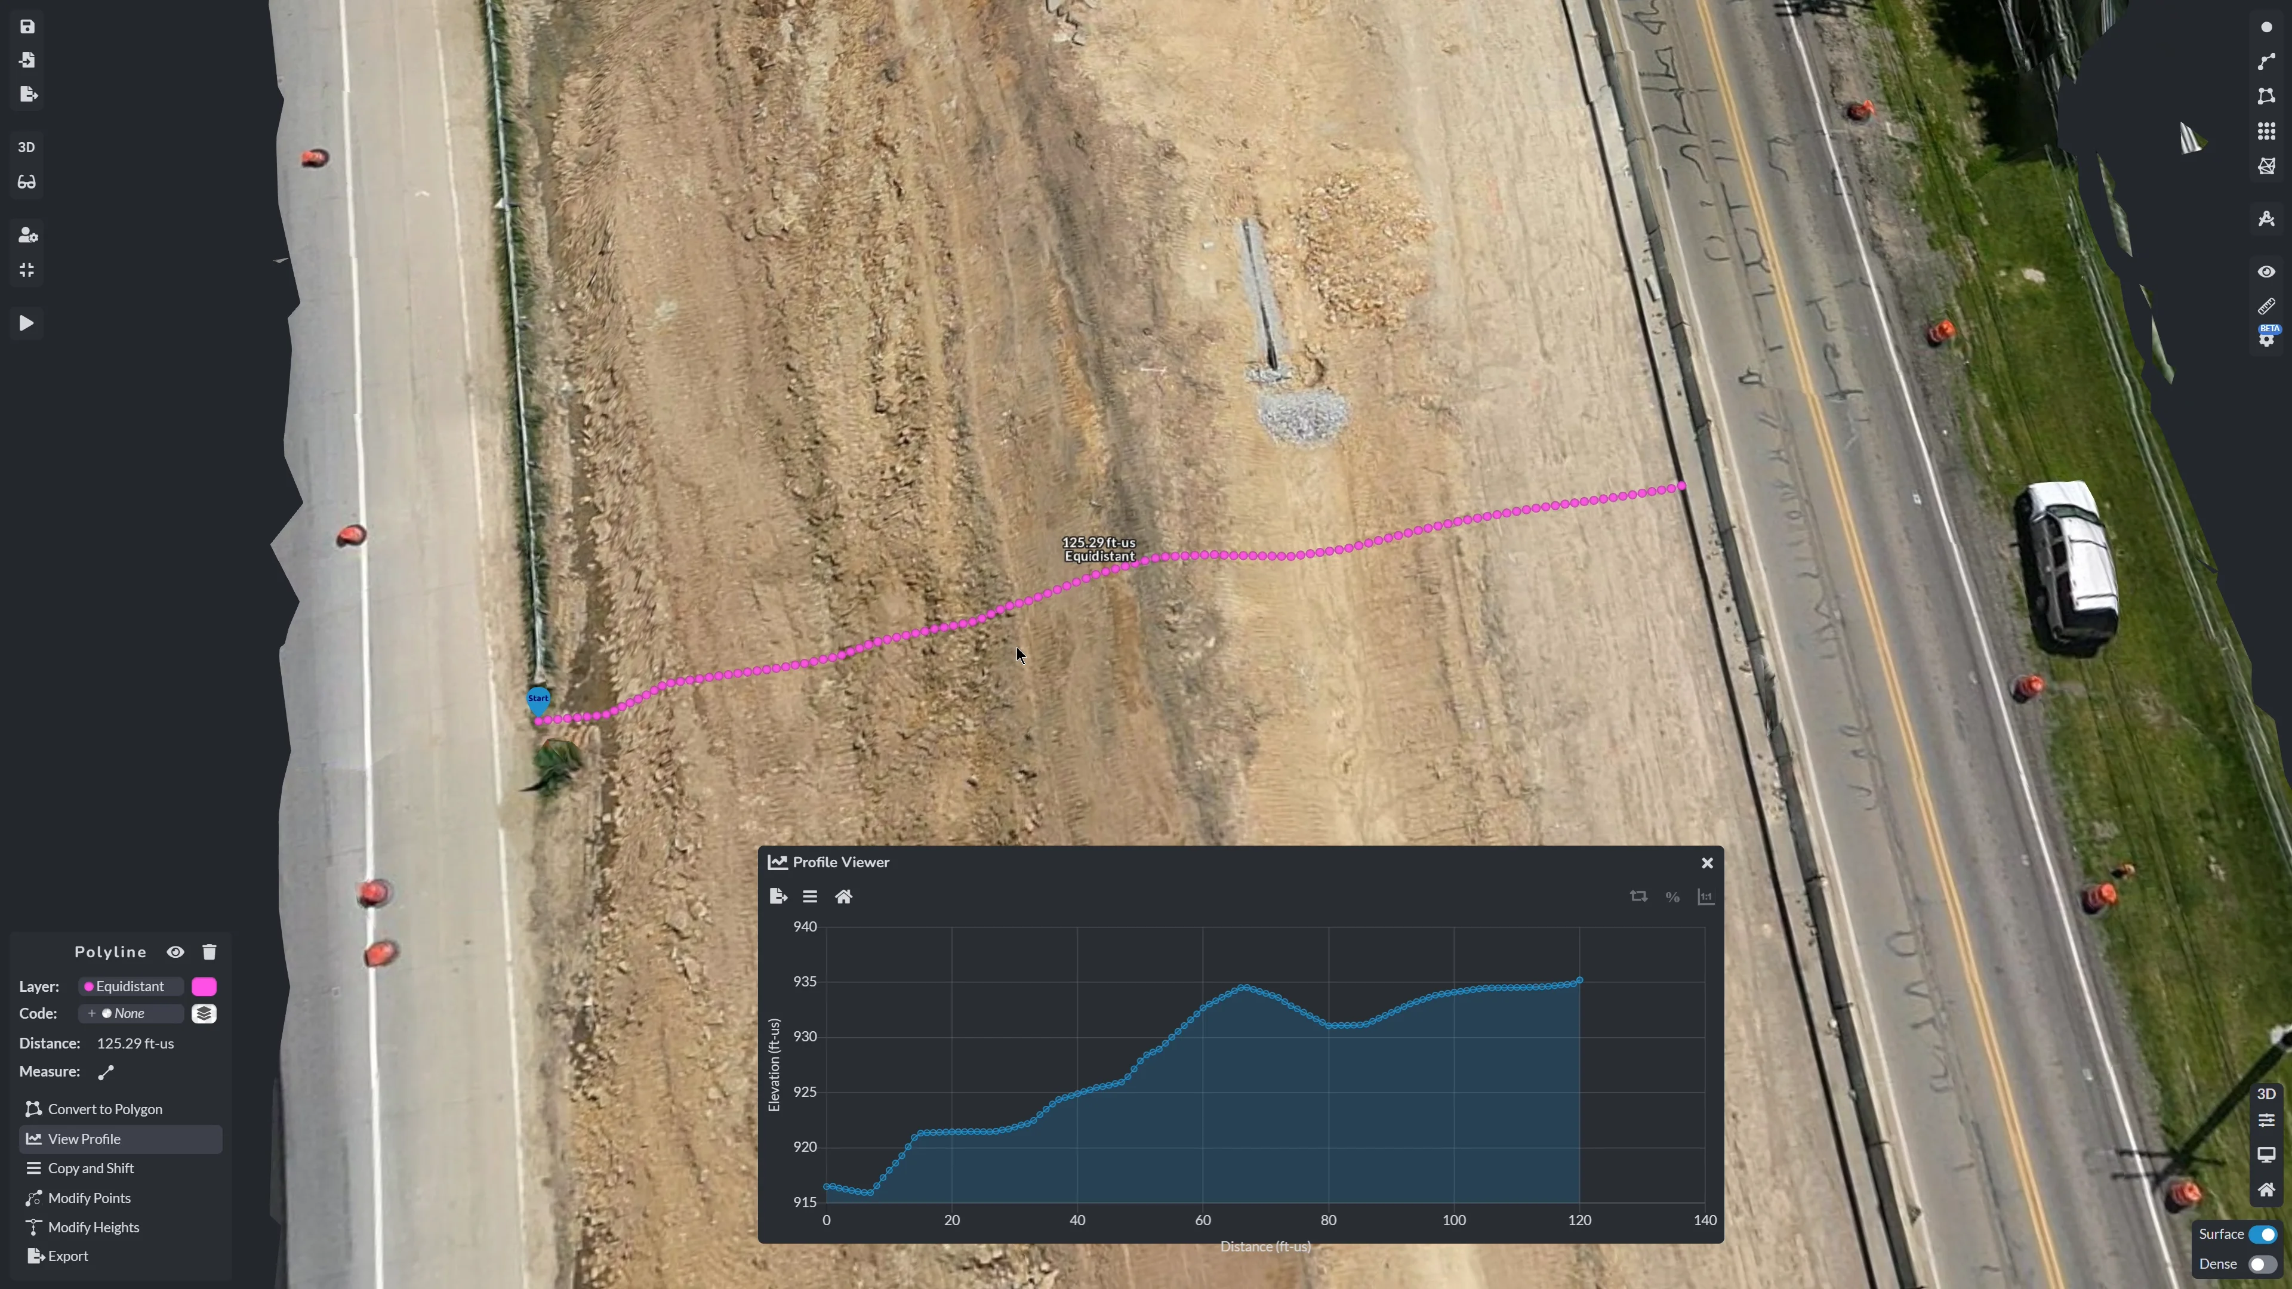
Task: Click the save icon in left sidebar
Action: [27, 27]
